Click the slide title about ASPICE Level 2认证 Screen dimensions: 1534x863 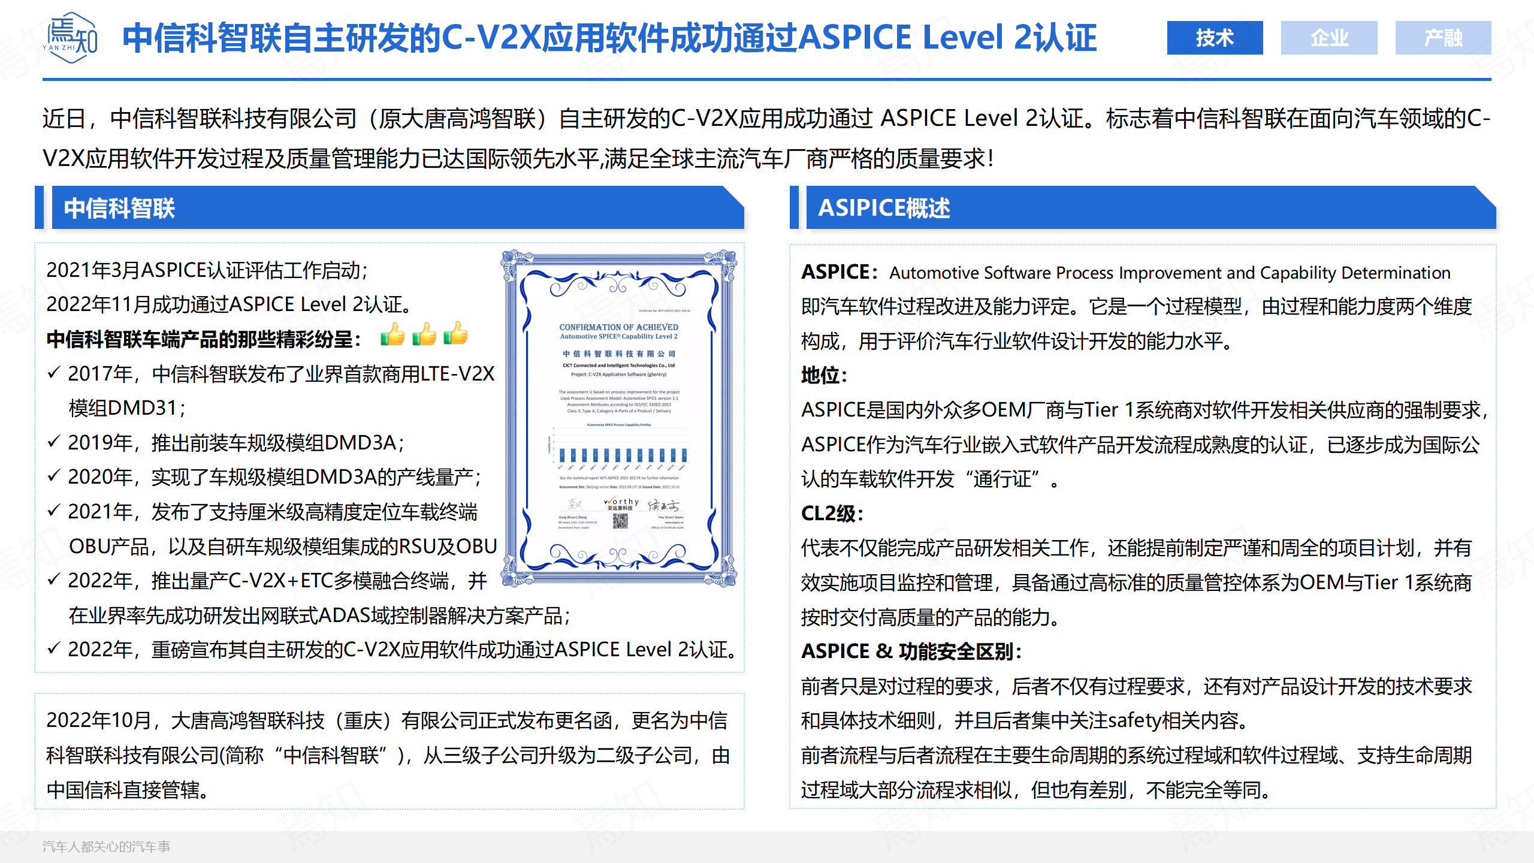609,38
